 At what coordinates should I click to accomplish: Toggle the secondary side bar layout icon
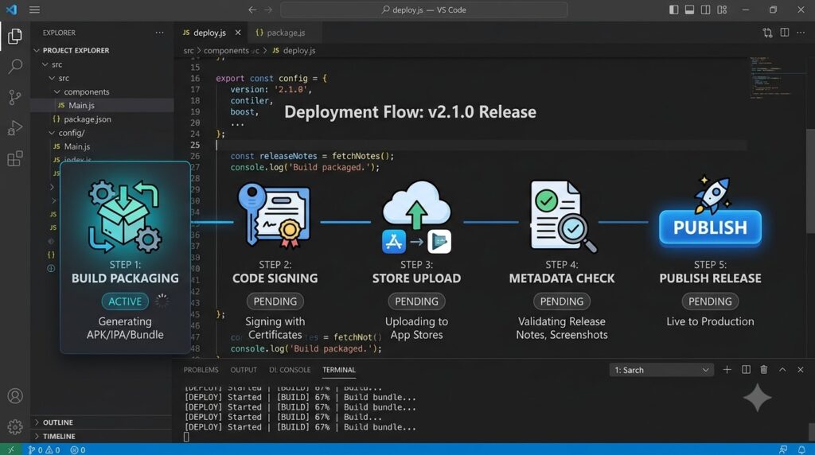click(x=706, y=10)
